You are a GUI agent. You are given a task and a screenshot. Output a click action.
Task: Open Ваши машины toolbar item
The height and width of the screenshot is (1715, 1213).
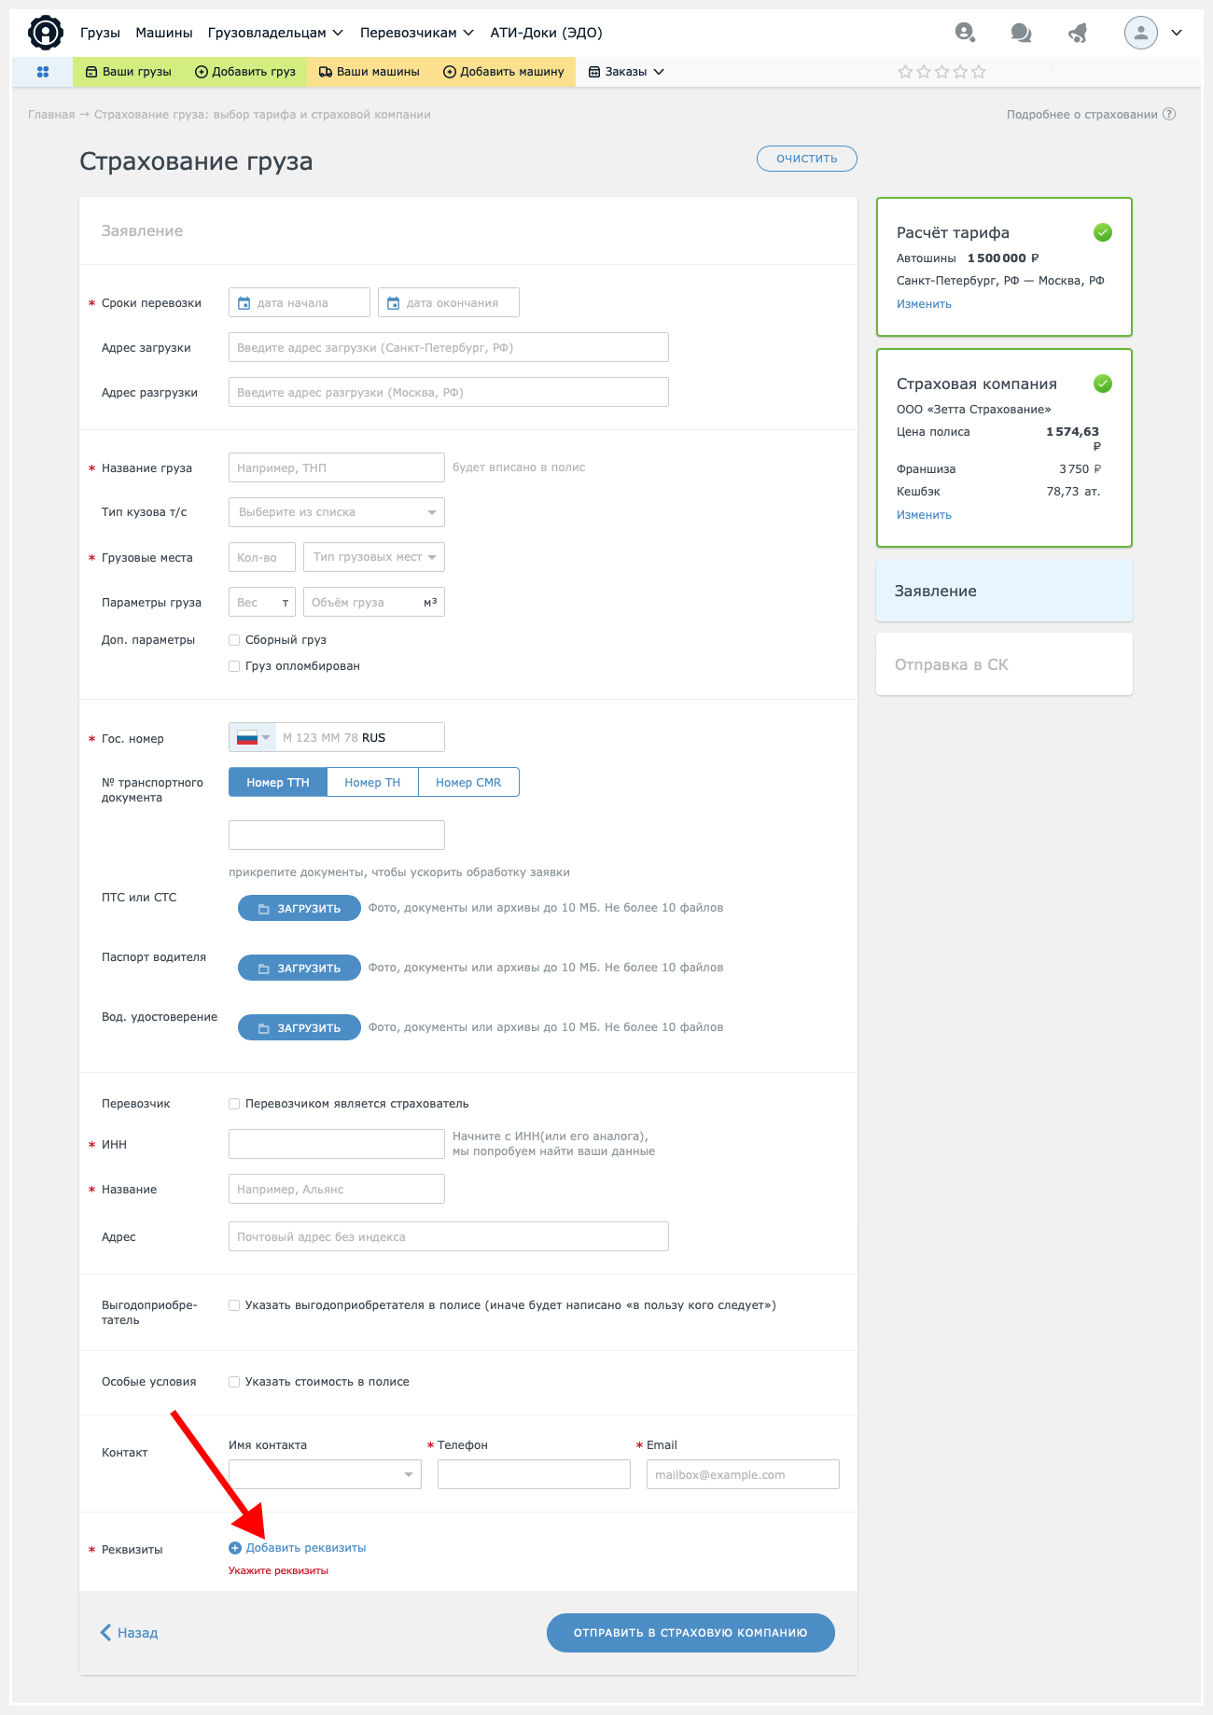tap(369, 72)
